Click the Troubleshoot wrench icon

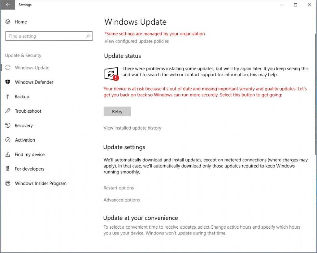pos(8,111)
